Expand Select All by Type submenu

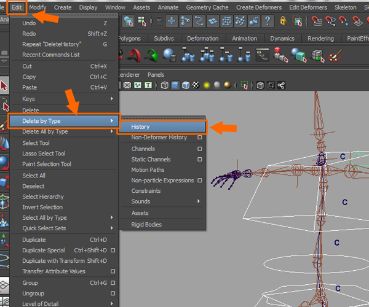point(63,218)
